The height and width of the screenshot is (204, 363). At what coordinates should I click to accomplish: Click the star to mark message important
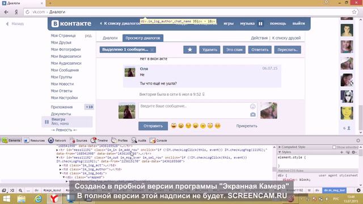[x=190, y=49]
